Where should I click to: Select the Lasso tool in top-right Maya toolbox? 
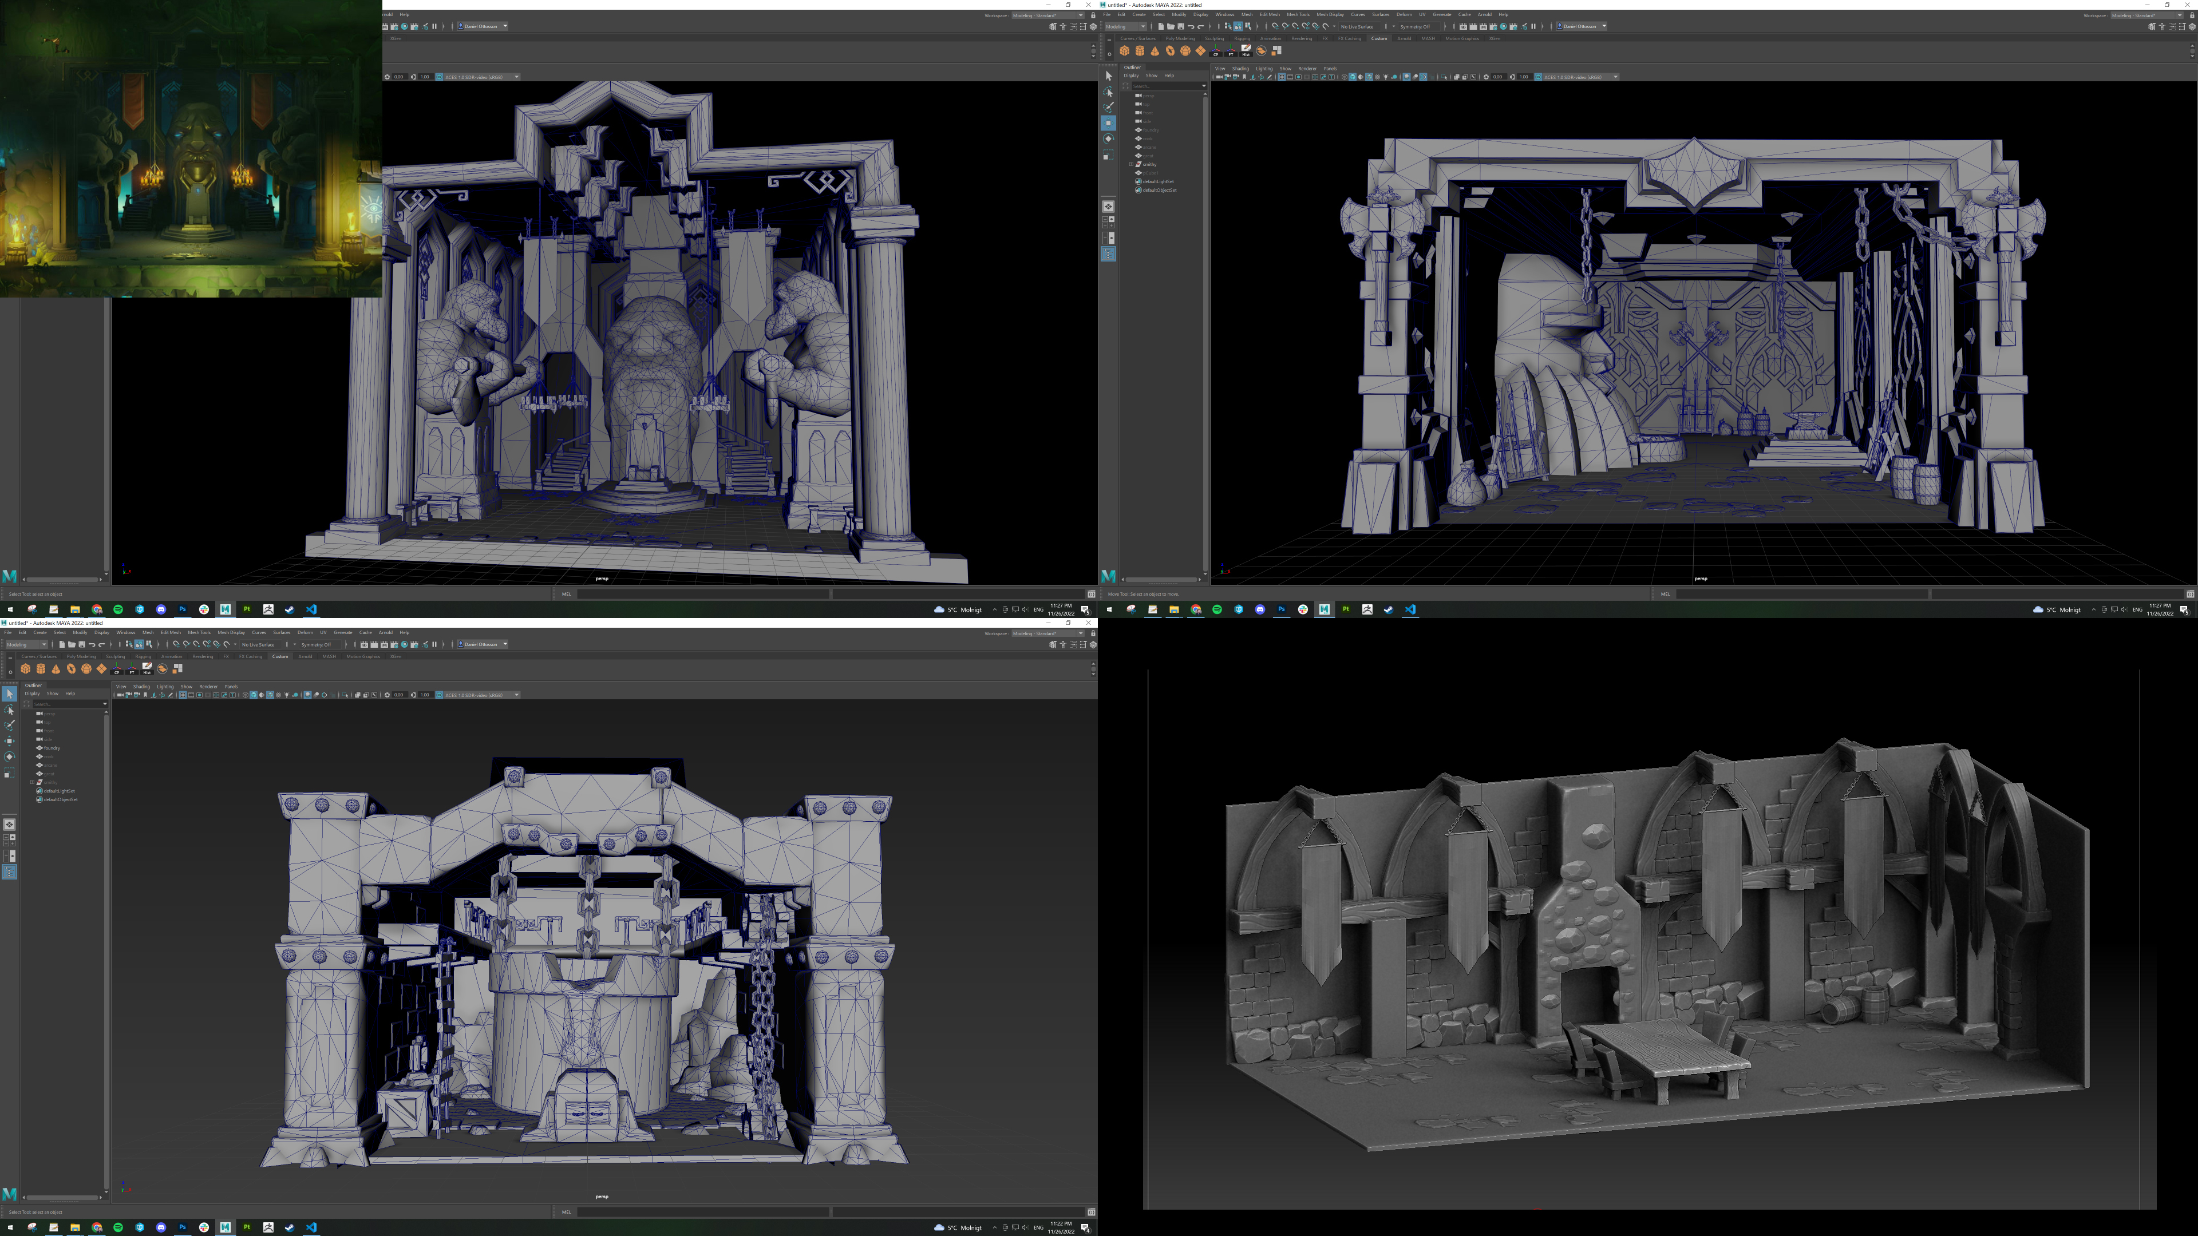click(1108, 92)
